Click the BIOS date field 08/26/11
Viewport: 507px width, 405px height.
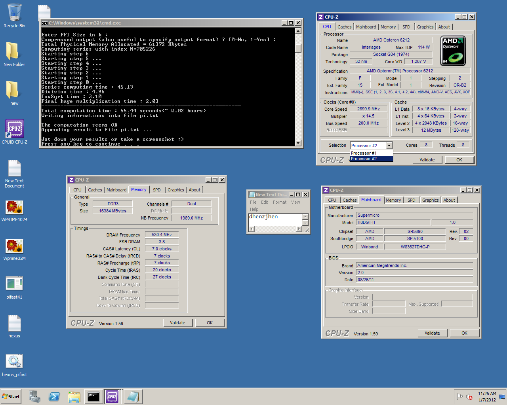414,280
